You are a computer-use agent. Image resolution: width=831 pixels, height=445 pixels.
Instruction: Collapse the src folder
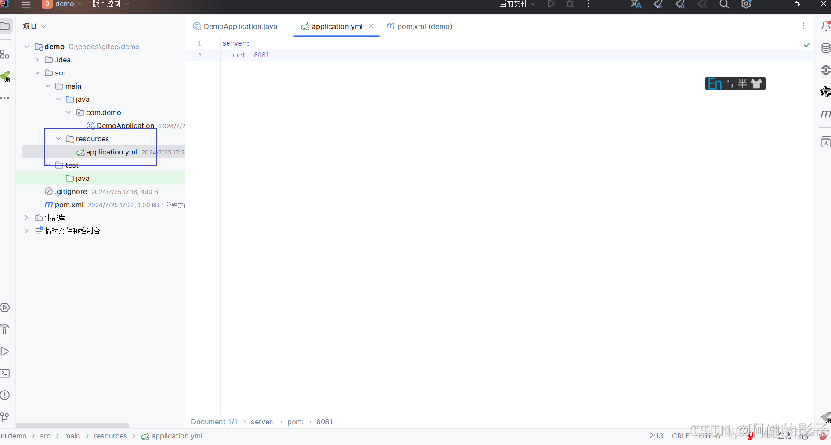[x=37, y=73]
